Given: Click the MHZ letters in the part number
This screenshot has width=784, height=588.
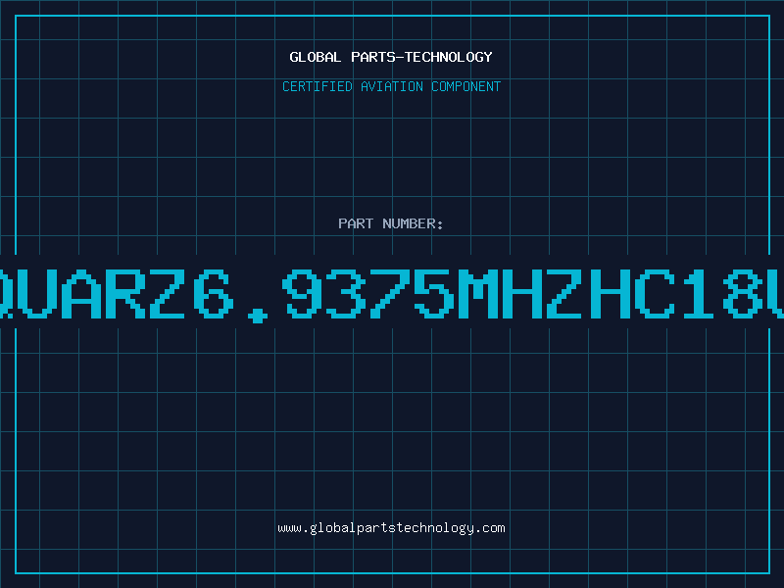Looking at the screenshot, I should click(x=520, y=294).
